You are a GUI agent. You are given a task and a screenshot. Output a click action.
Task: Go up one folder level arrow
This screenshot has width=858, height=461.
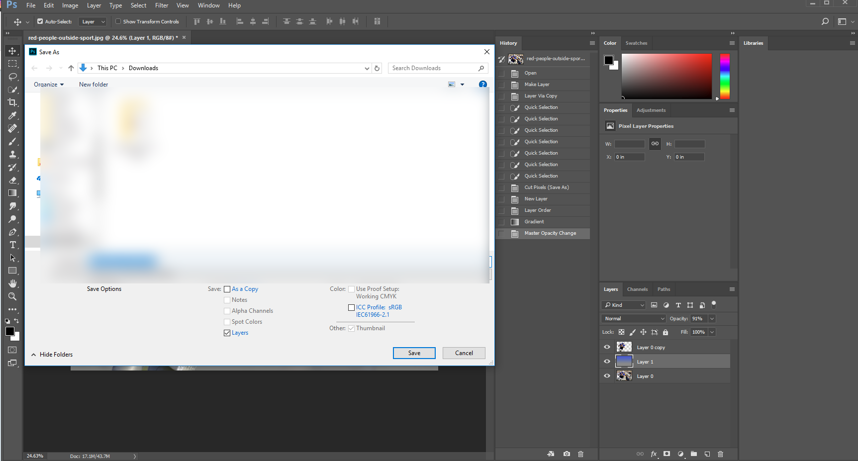coord(71,68)
